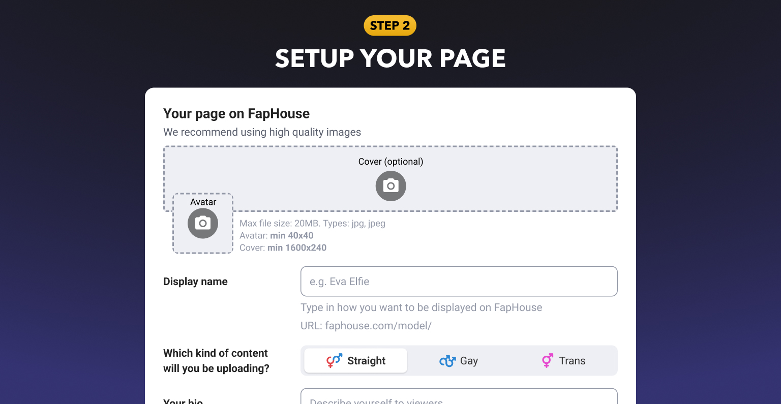
Task: Click the SETUP YOUR PAGE title
Action: pyautogui.click(x=390, y=58)
